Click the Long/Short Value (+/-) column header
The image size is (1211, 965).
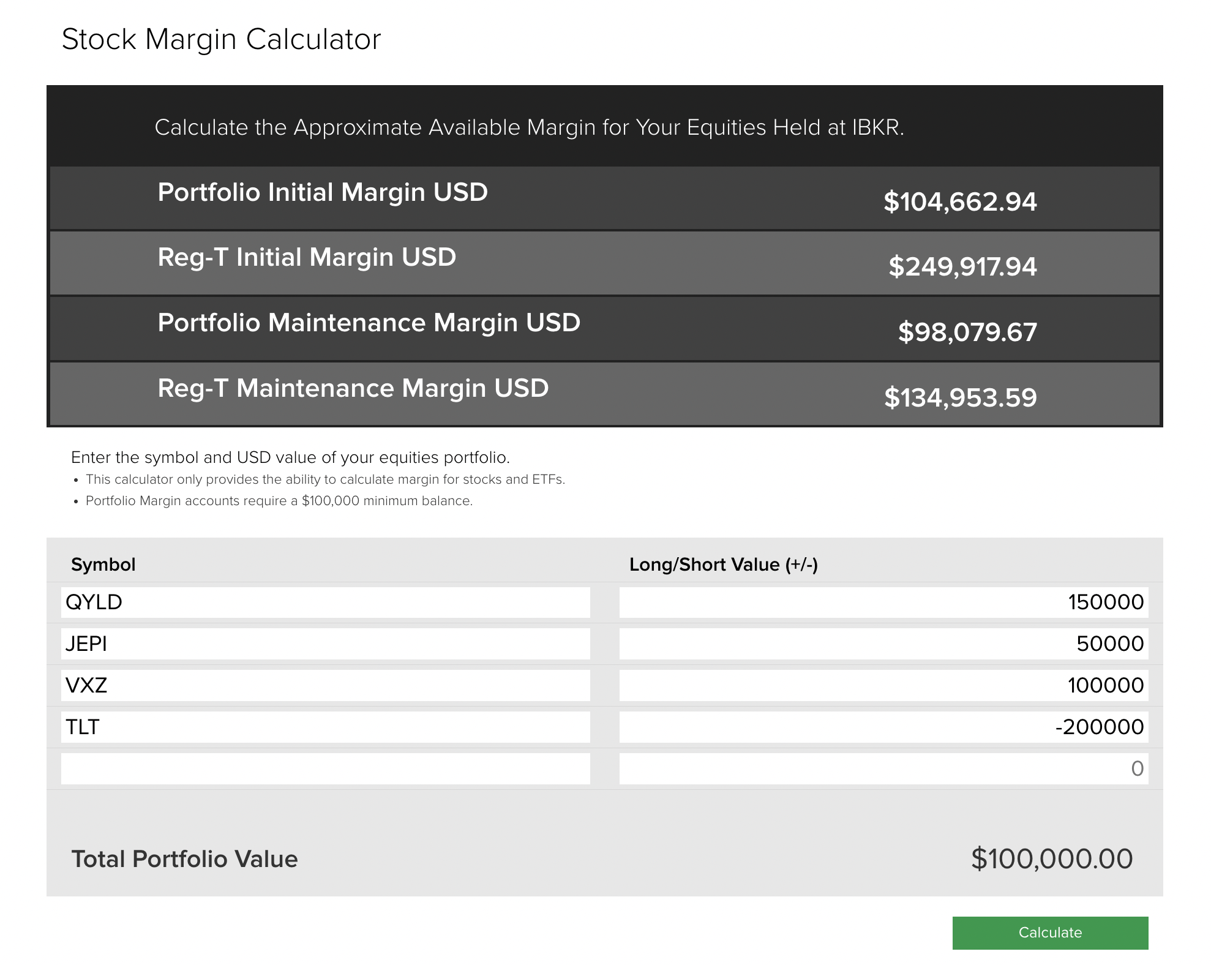pyautogui.click(x=723, y=565)
